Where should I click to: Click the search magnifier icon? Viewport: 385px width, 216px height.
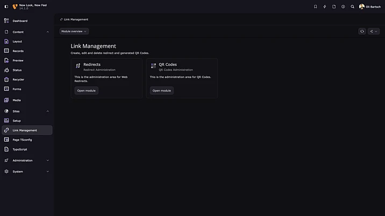tap(353, 6)
